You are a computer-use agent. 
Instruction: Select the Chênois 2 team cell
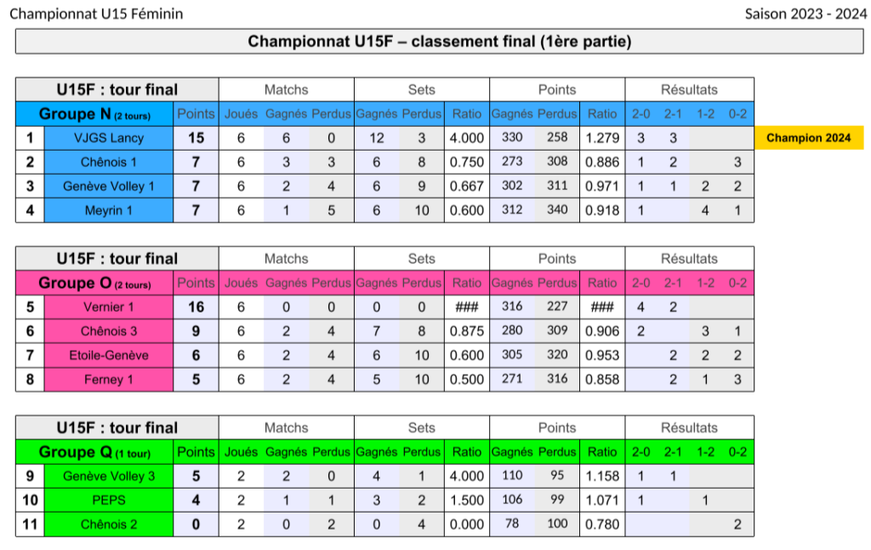pyautogui.click(x=109, y=524)
